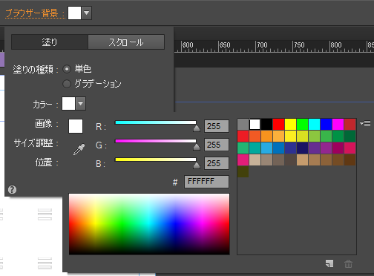This screenshot has height=276, width=374.
Task: Select the hot pink swatch in fourth row
Action: click(x=243, y=160)
